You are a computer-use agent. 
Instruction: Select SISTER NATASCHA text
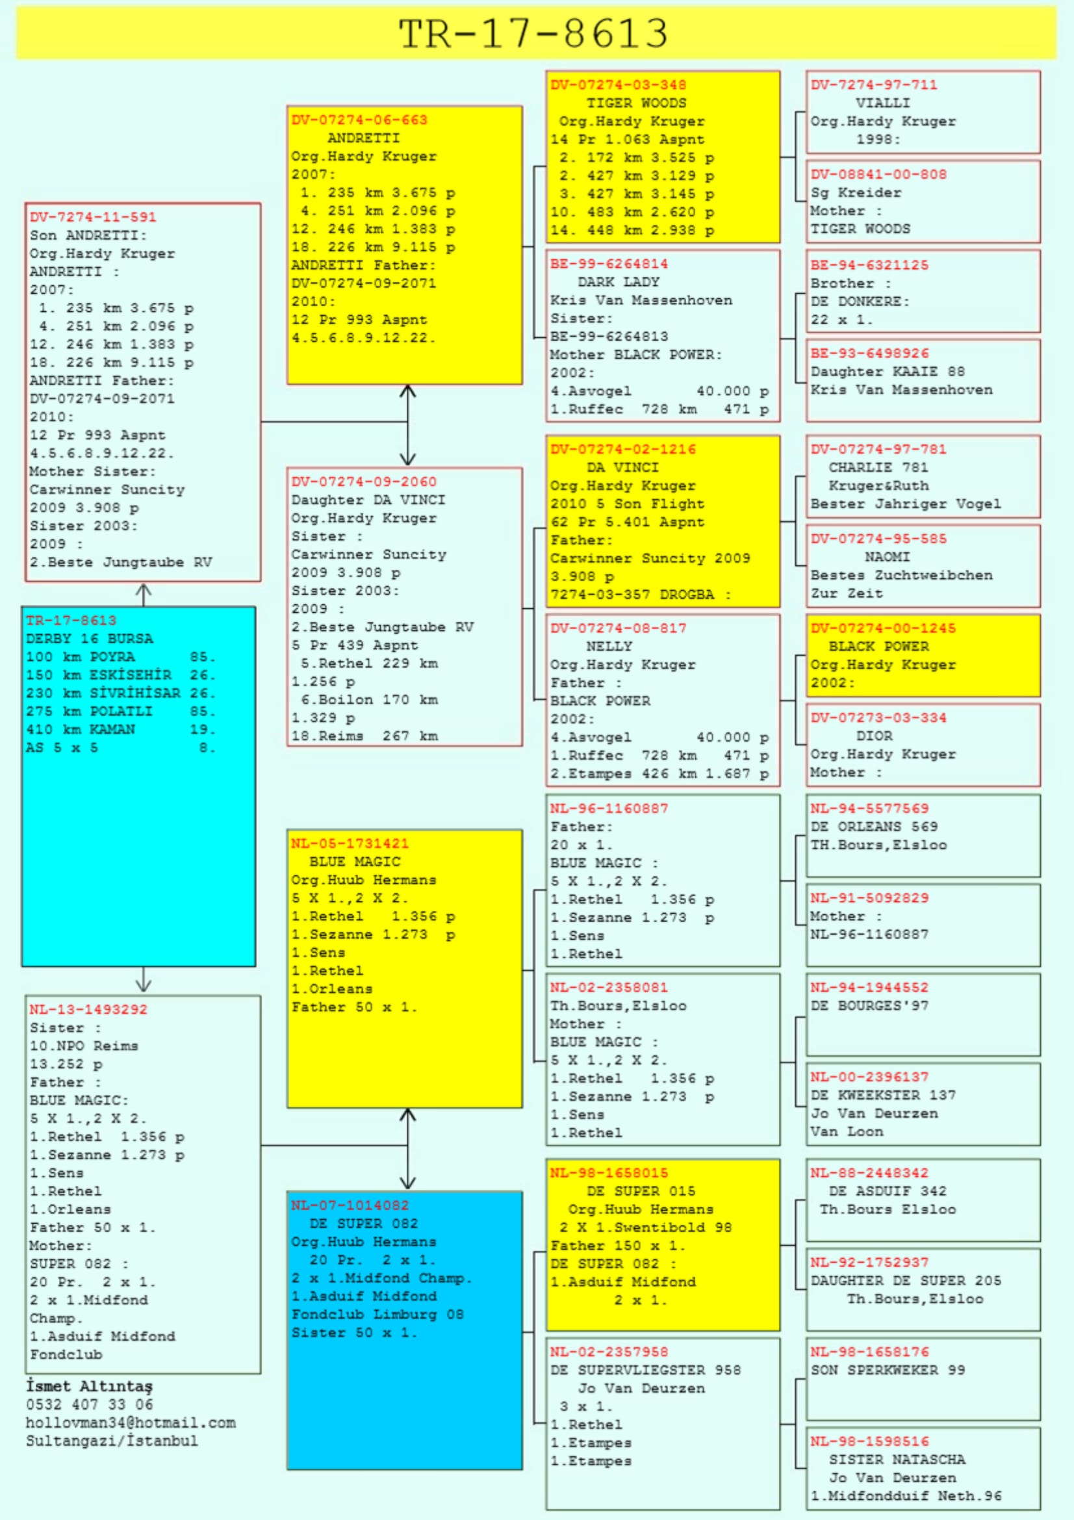(897, 1459)
